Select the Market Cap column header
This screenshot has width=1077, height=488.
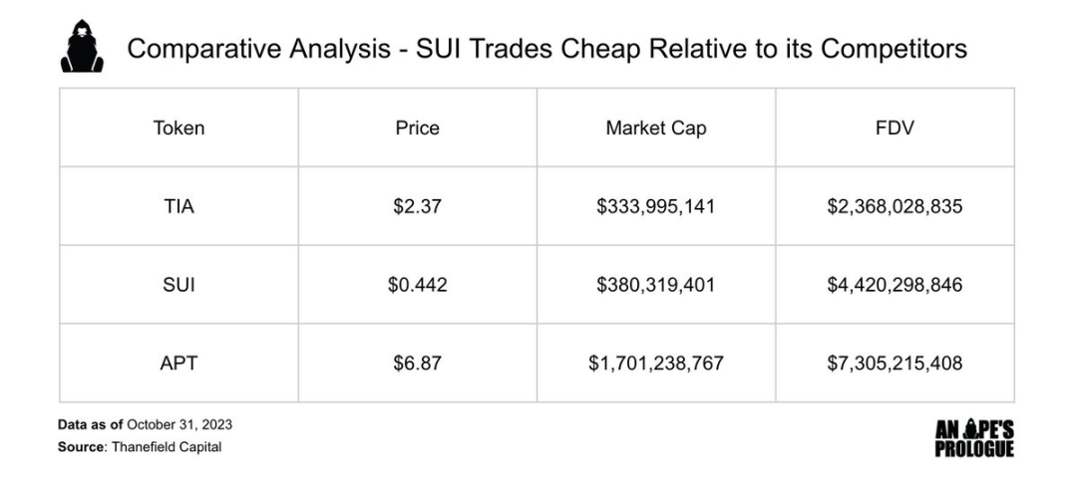click(x=656, y=128)
